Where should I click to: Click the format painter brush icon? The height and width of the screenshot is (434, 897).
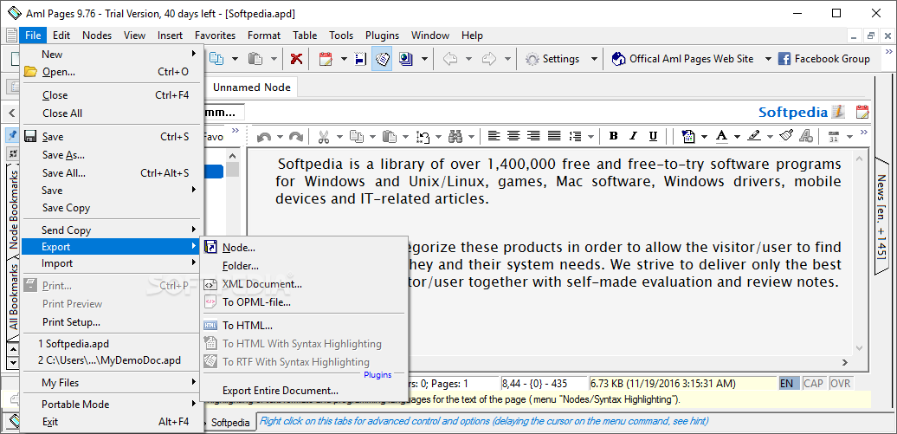click(x=786, y=136)
